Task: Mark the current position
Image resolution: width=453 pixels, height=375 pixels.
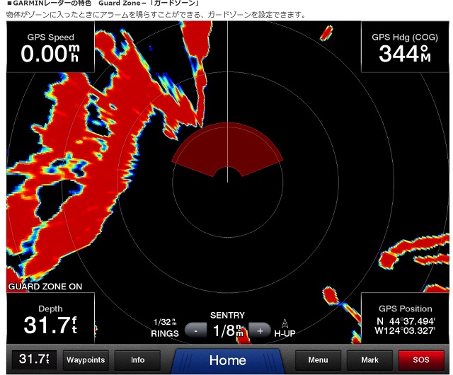Action: click(x=369, y=360)
